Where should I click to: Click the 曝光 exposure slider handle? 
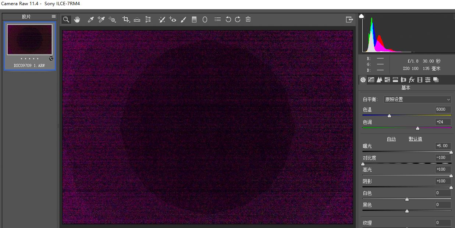pos(451,152)
